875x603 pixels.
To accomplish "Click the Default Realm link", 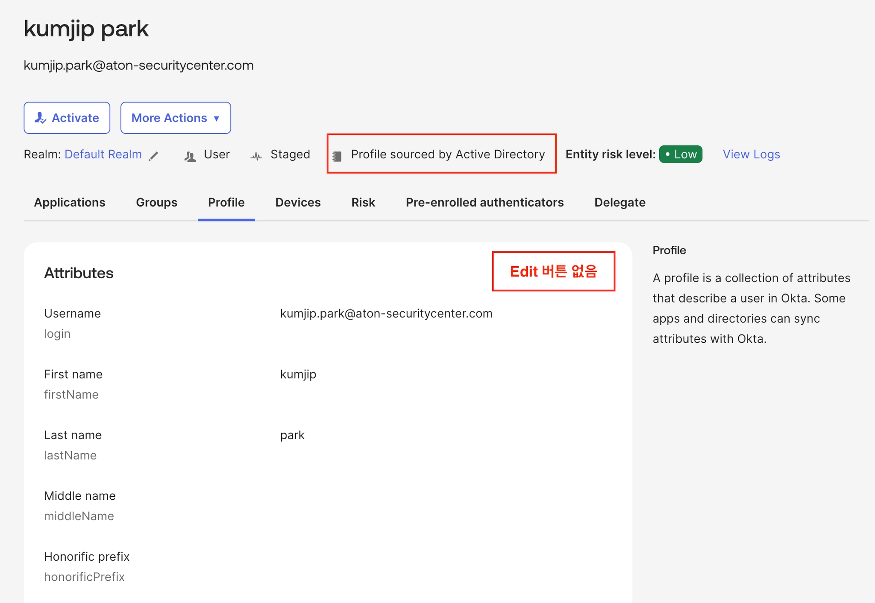I will coord(103,154).
